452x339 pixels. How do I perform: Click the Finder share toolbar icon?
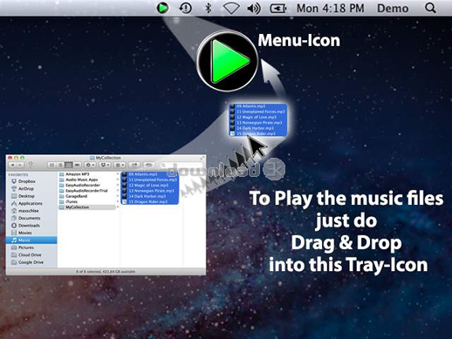click(x=134, y=165)
